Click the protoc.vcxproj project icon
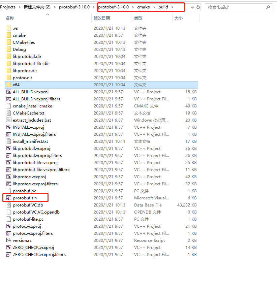The height and width of the screenshot is (288, 277). [9, 226]
